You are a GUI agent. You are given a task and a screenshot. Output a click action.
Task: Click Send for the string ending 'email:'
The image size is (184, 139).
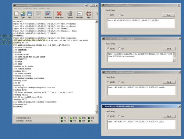tap(169, 82)
